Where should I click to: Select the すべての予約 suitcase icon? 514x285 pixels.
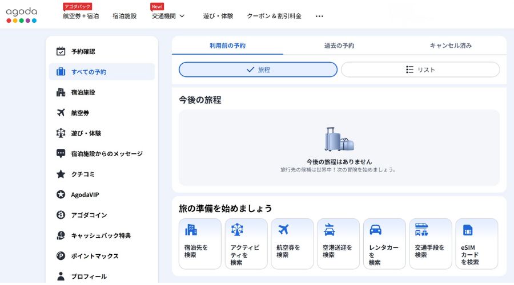tap(61, 72)
